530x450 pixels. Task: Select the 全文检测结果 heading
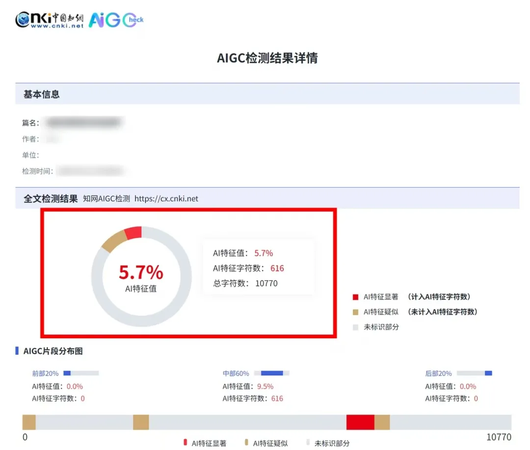click(x=51, y=199)
